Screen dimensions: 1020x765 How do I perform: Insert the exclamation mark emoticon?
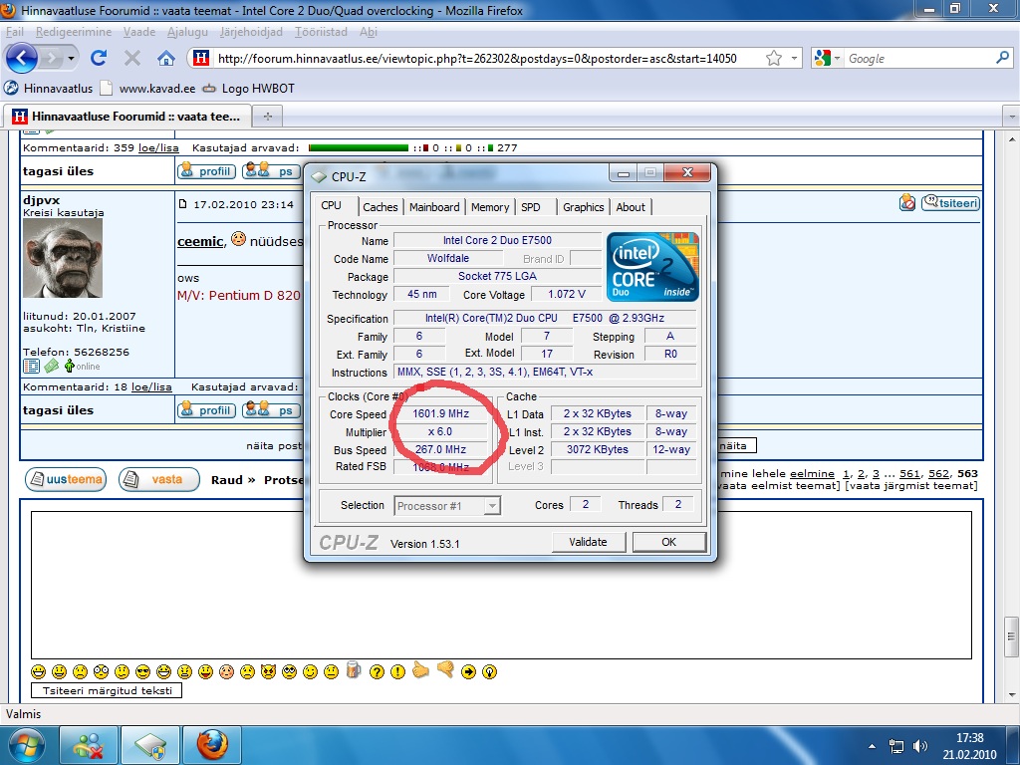398,672
